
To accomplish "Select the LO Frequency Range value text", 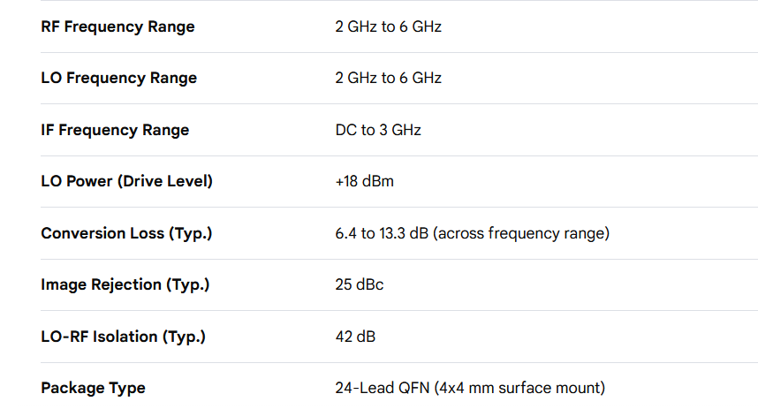I will pos(388,78).
